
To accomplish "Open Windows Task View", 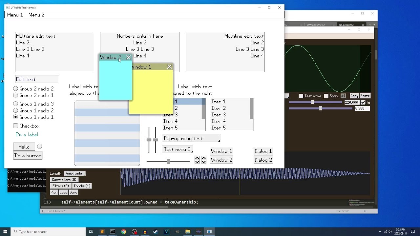I will pyautogui.click(x=91, y=232).
